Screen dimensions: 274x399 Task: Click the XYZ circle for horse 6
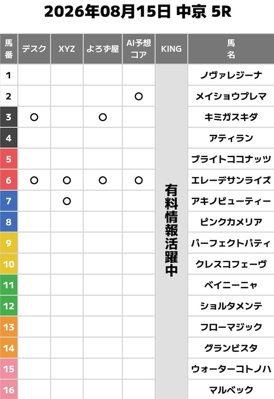[x=67, y=180]
